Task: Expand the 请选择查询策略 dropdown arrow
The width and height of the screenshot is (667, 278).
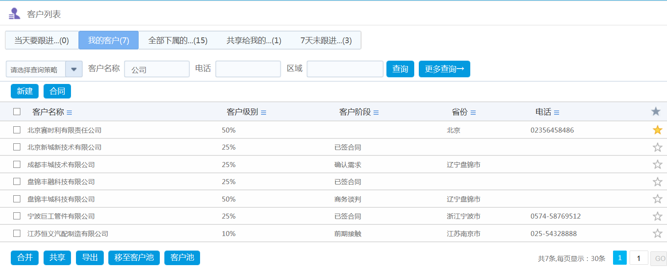Action: pos(74,69)
